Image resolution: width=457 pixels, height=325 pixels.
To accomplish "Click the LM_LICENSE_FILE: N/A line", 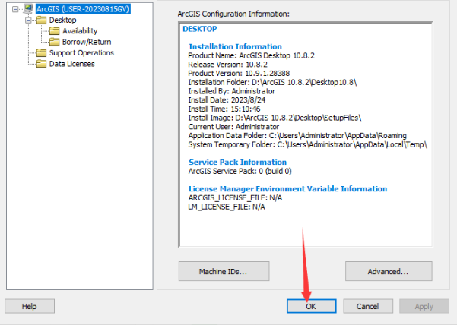I will [x=227, y=207].
